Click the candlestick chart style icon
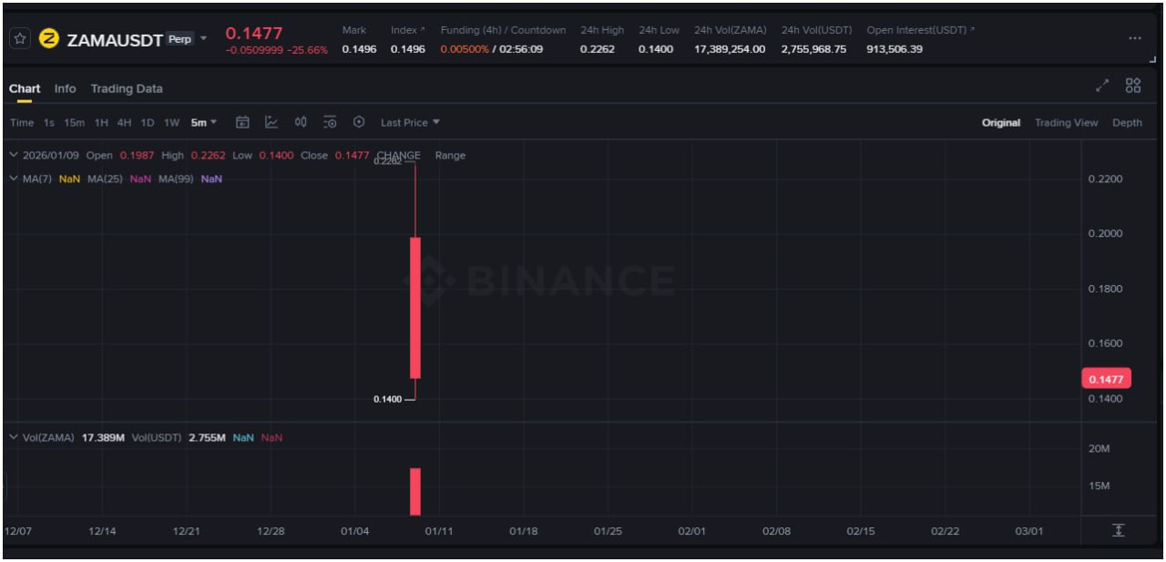Image resolution: width=1166 pixels, height=562 pixels. tap(301, 122)
